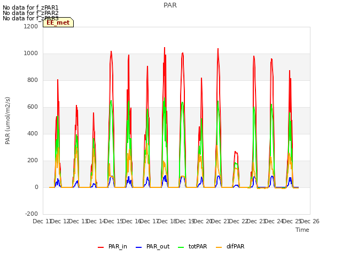Click the No data for f_zPAR2 message

30,13
